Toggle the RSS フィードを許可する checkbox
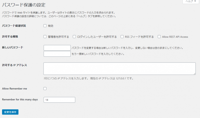The height and width of the screenshot is (118, 200). pyautogui.click(x=122, y=37)
